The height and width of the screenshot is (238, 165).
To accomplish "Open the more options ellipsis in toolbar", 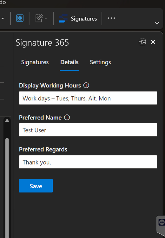I will tap(111, 18).
